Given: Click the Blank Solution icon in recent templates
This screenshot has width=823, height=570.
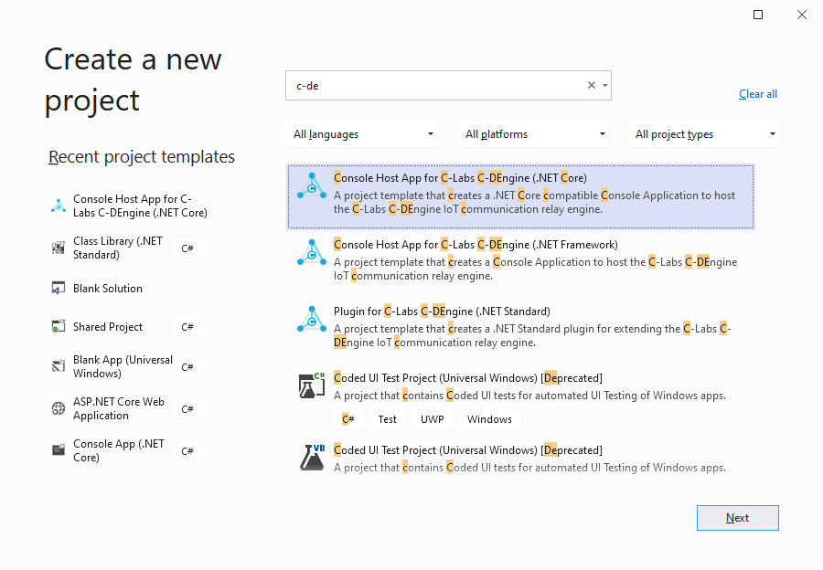Looking at the screenshot, I should click(59, 289).
